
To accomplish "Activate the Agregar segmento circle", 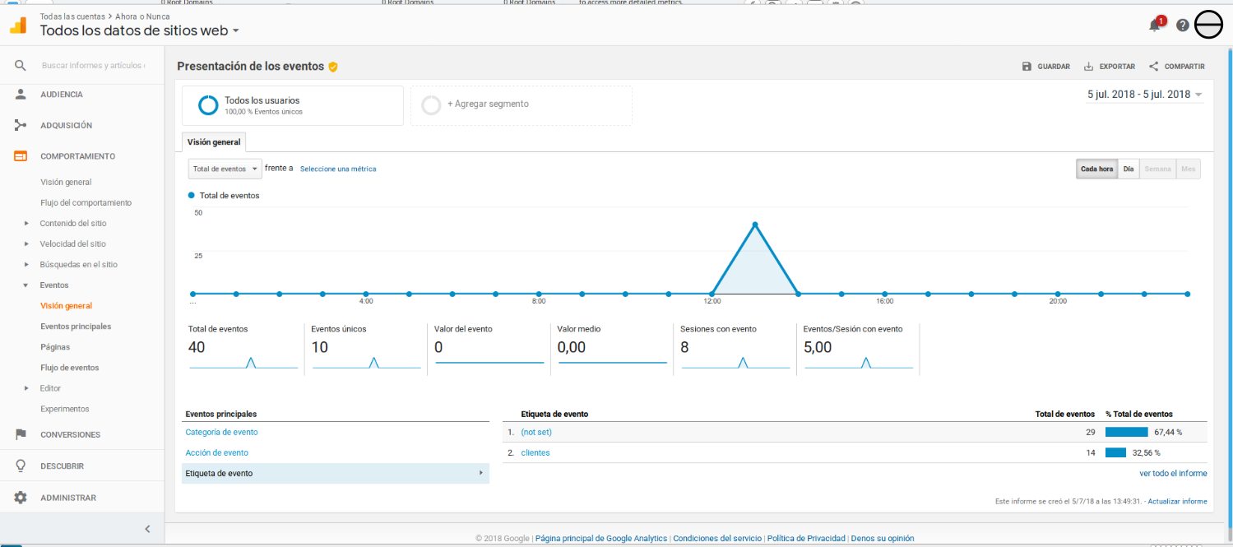I will (x=432, y=105).
